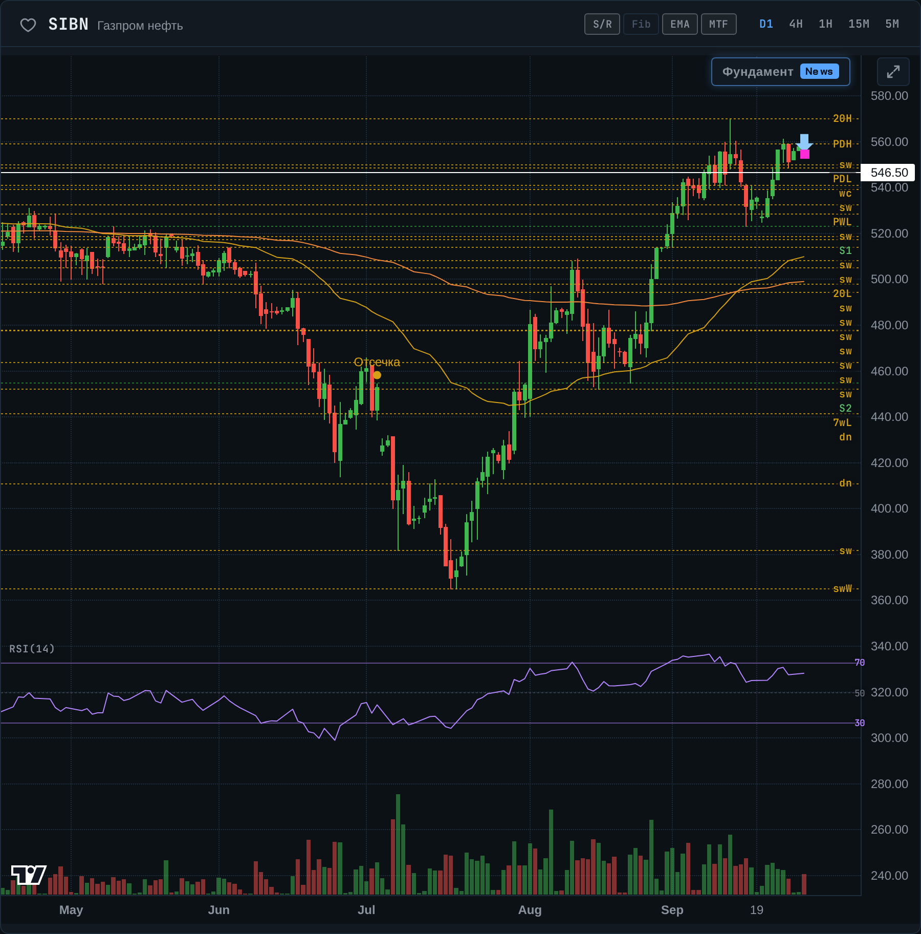Click the Отсечка marker dot
This screenshot has width=921, height=934.
pyautogui.click(x=377, y=375)
